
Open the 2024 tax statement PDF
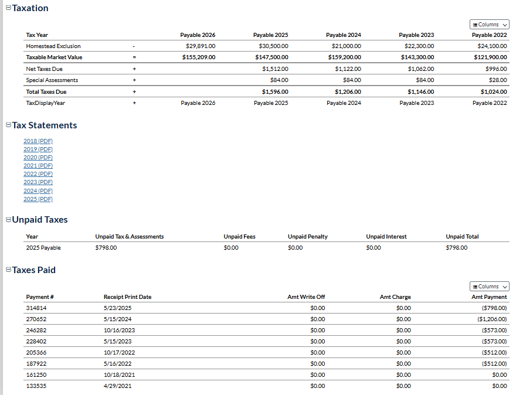38,191
